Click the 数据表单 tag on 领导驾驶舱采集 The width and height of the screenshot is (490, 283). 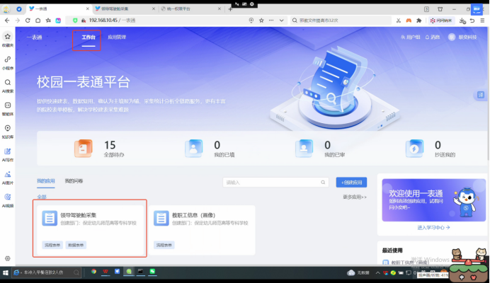click(x=76, y=246)
